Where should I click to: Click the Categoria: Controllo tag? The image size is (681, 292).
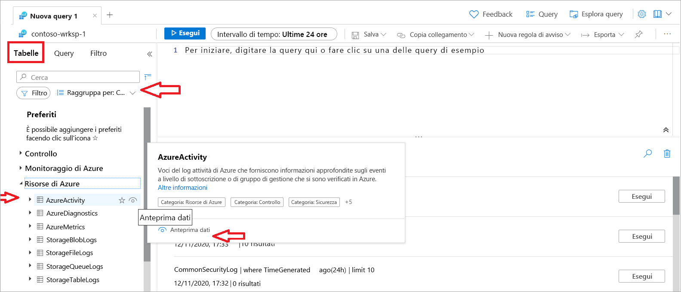click(x=257, y=202)
